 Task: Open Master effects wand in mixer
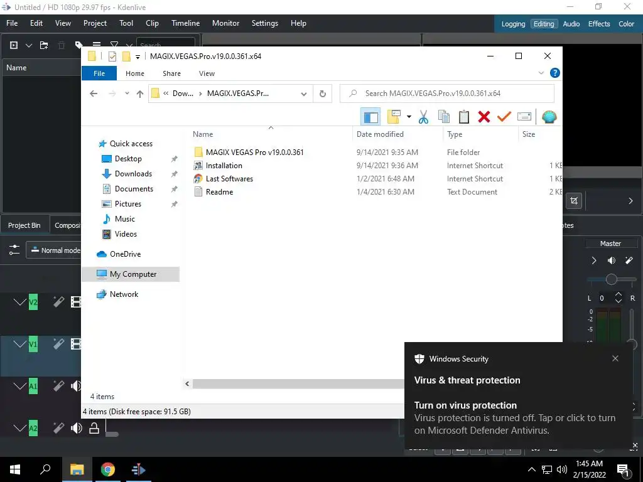629,260
